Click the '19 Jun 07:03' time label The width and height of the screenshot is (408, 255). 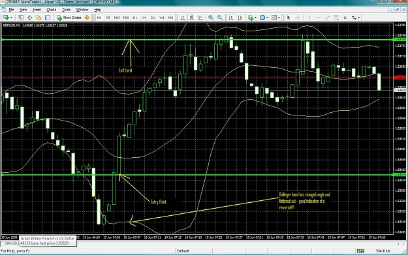tap(112, 237)
